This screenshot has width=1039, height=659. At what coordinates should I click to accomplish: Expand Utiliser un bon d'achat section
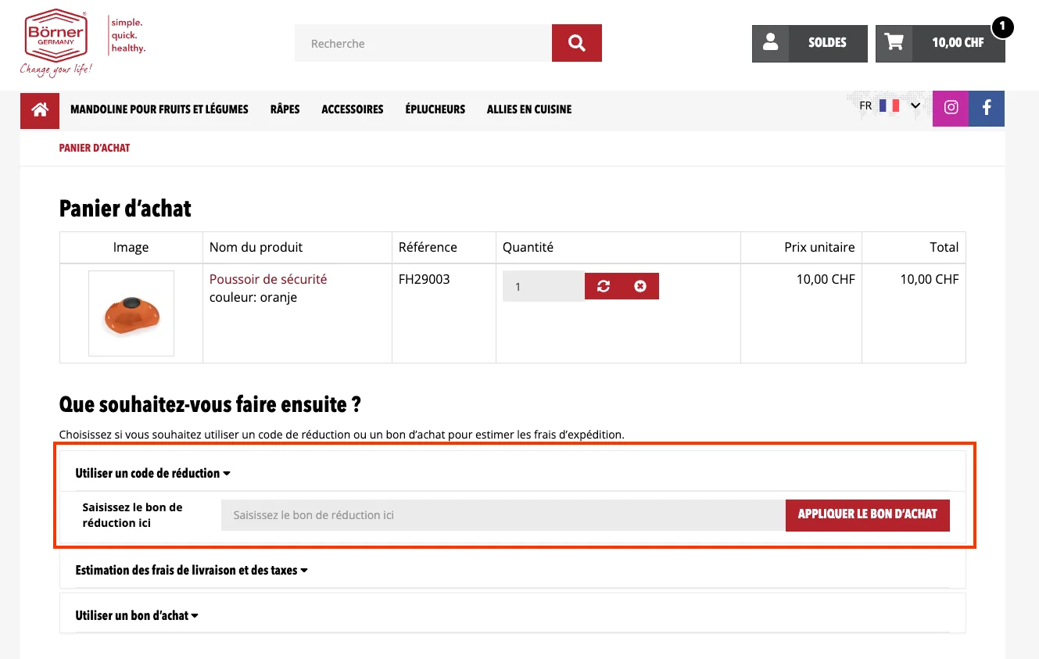[x=137, y=616]
